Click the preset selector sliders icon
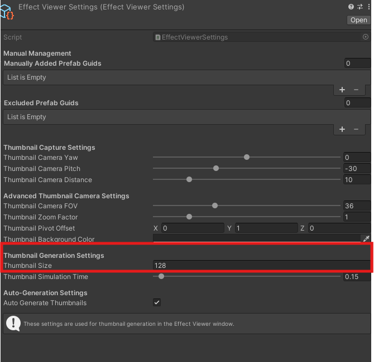 359,7
